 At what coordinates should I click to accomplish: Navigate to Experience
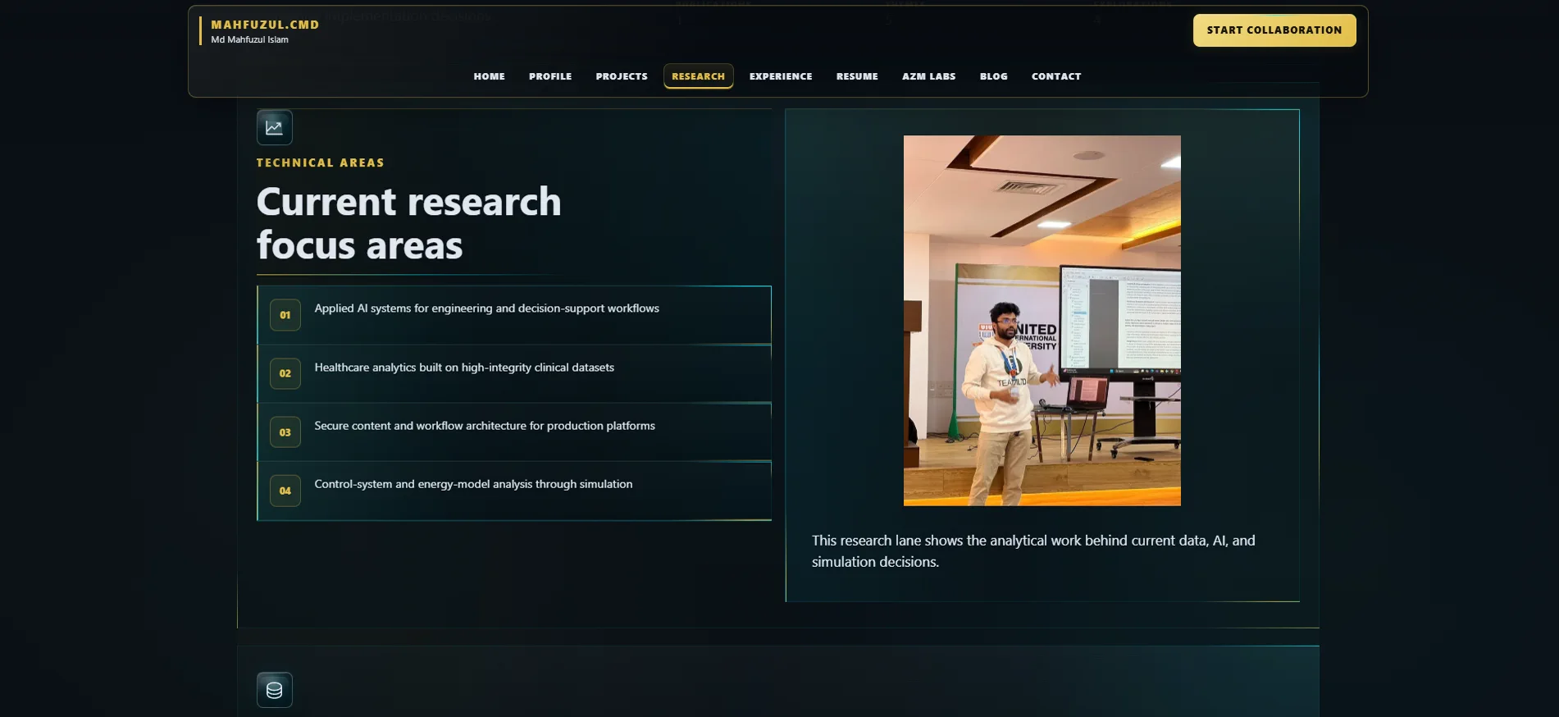tap(781, 76)
